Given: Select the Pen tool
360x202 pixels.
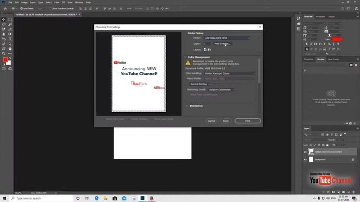Looking at the screenshot, I should pos(4,44).
